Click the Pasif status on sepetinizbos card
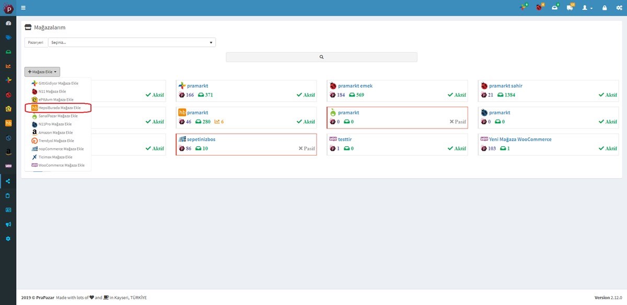 pyautogui.click(x=307, y=148)
